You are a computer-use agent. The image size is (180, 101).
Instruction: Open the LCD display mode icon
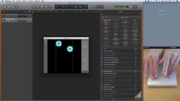[57, 7]
